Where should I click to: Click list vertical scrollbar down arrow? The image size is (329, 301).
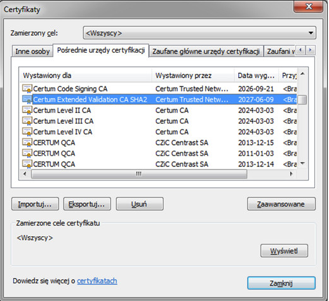pos(302,163)
